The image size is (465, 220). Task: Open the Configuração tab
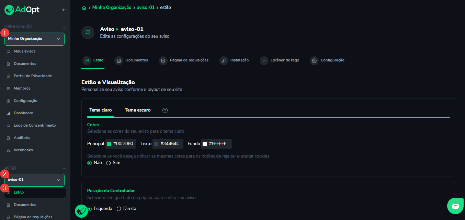(332, 60)
